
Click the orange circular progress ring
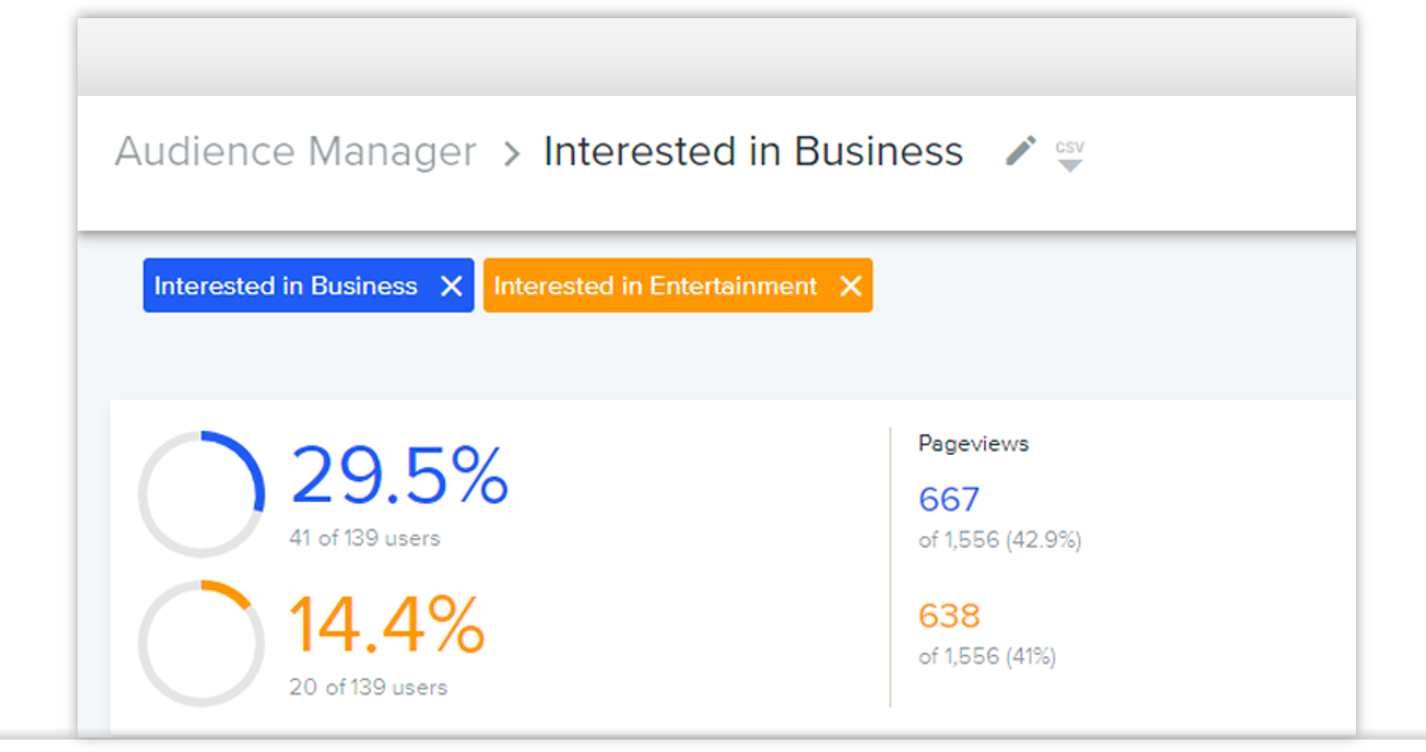point(201,643)
